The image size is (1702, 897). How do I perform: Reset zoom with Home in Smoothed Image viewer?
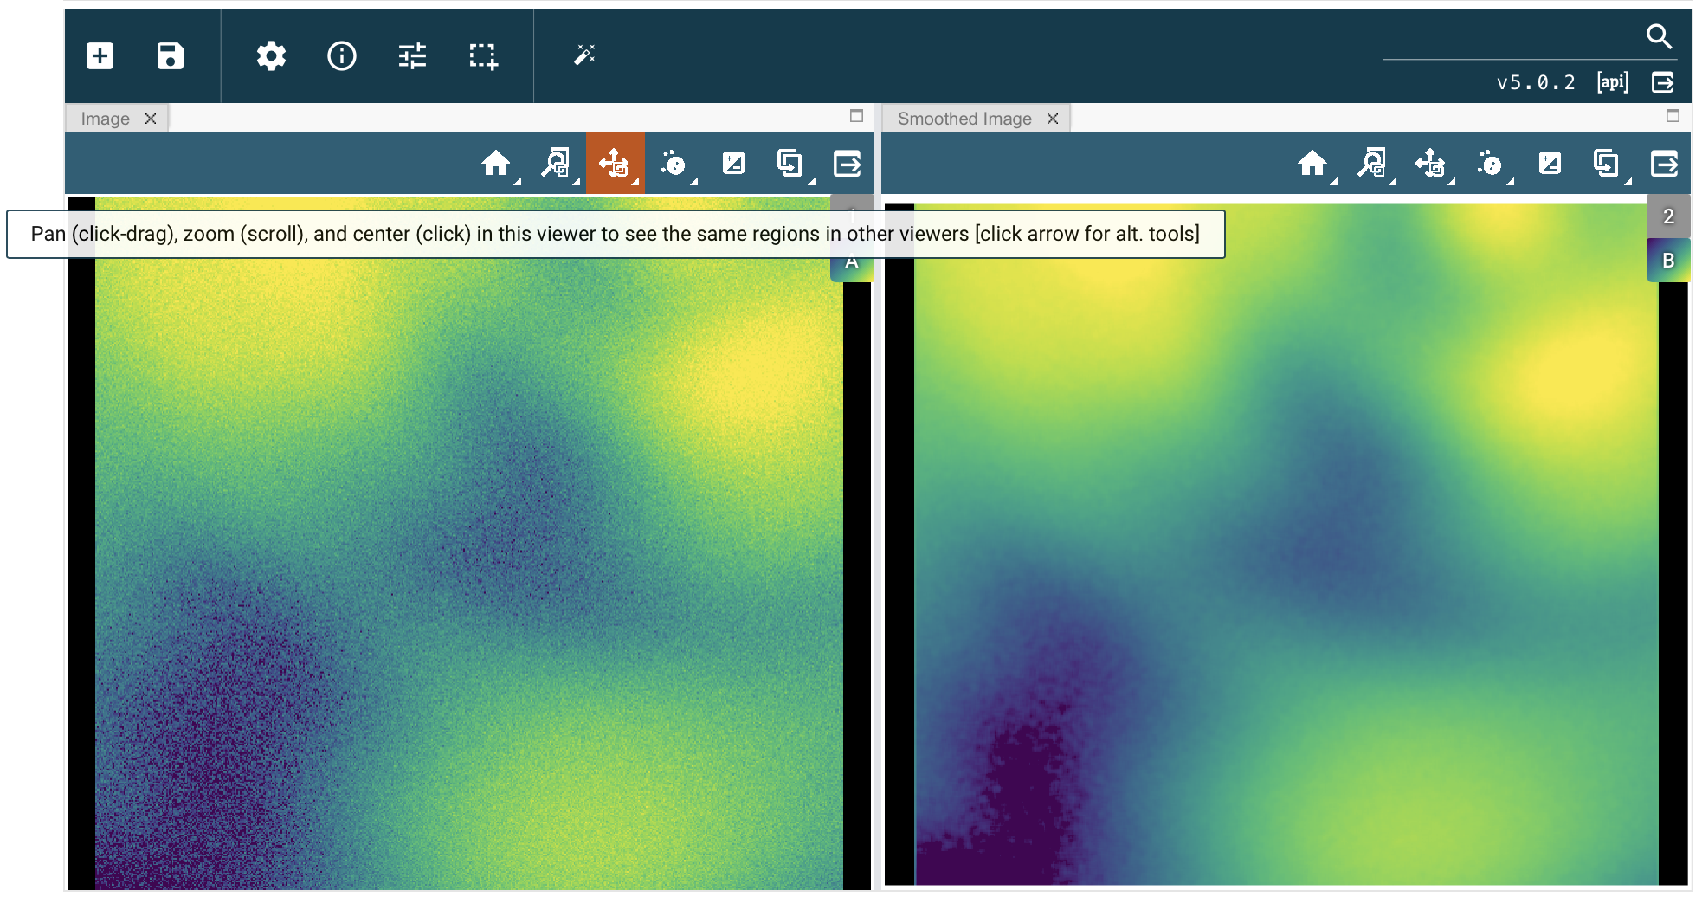point(1312,163)
